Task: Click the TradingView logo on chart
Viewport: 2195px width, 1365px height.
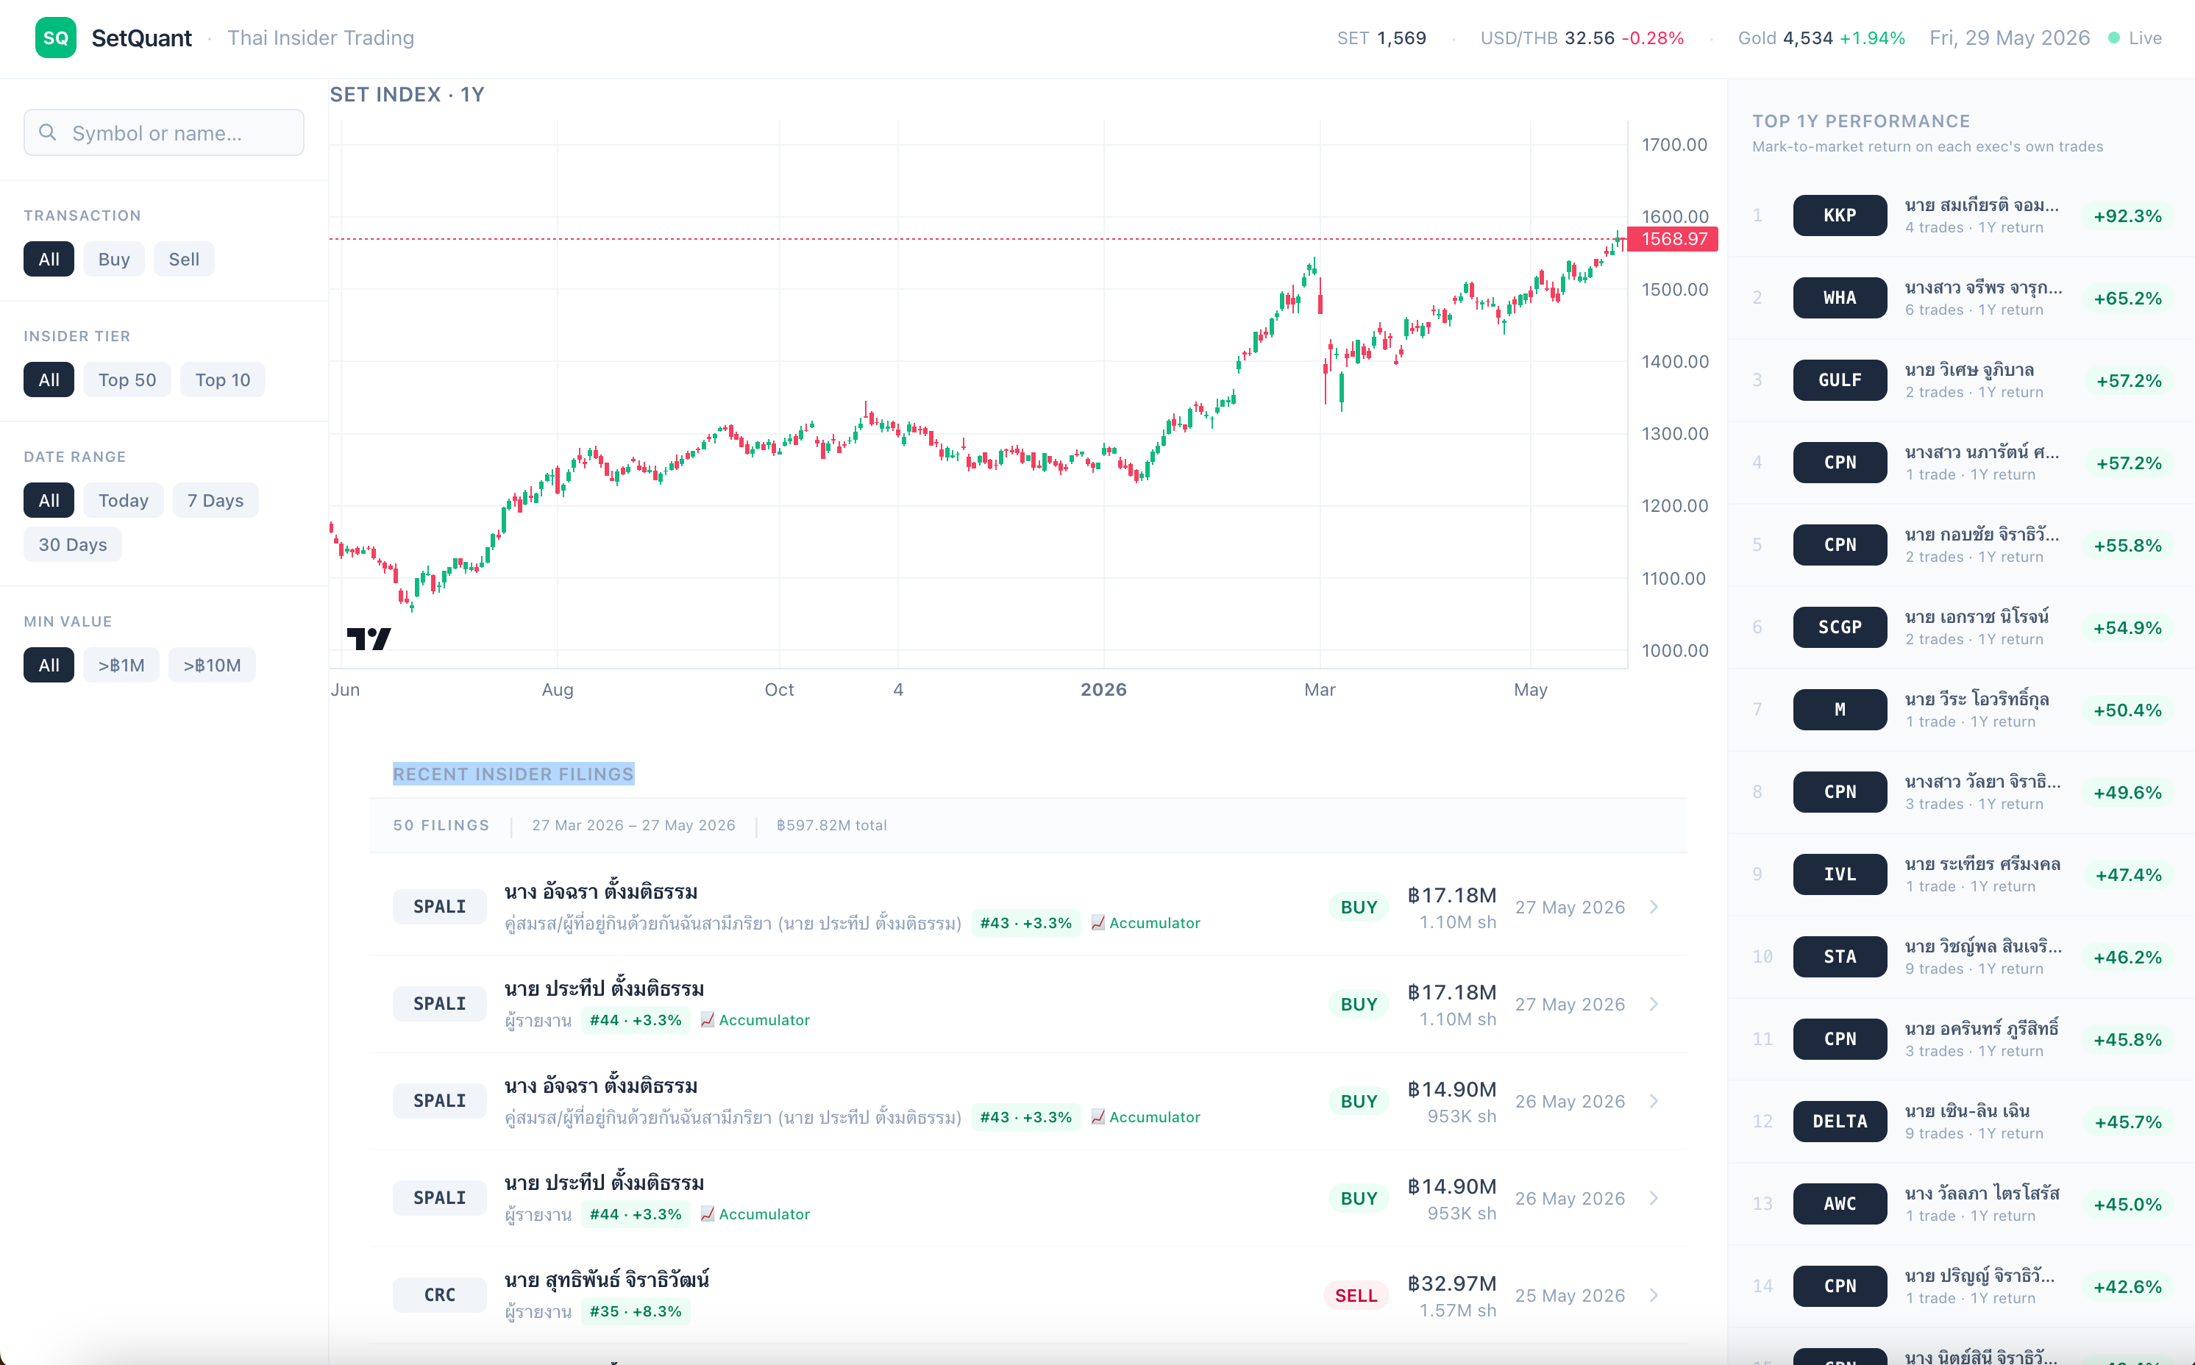Action: point(369,638)
